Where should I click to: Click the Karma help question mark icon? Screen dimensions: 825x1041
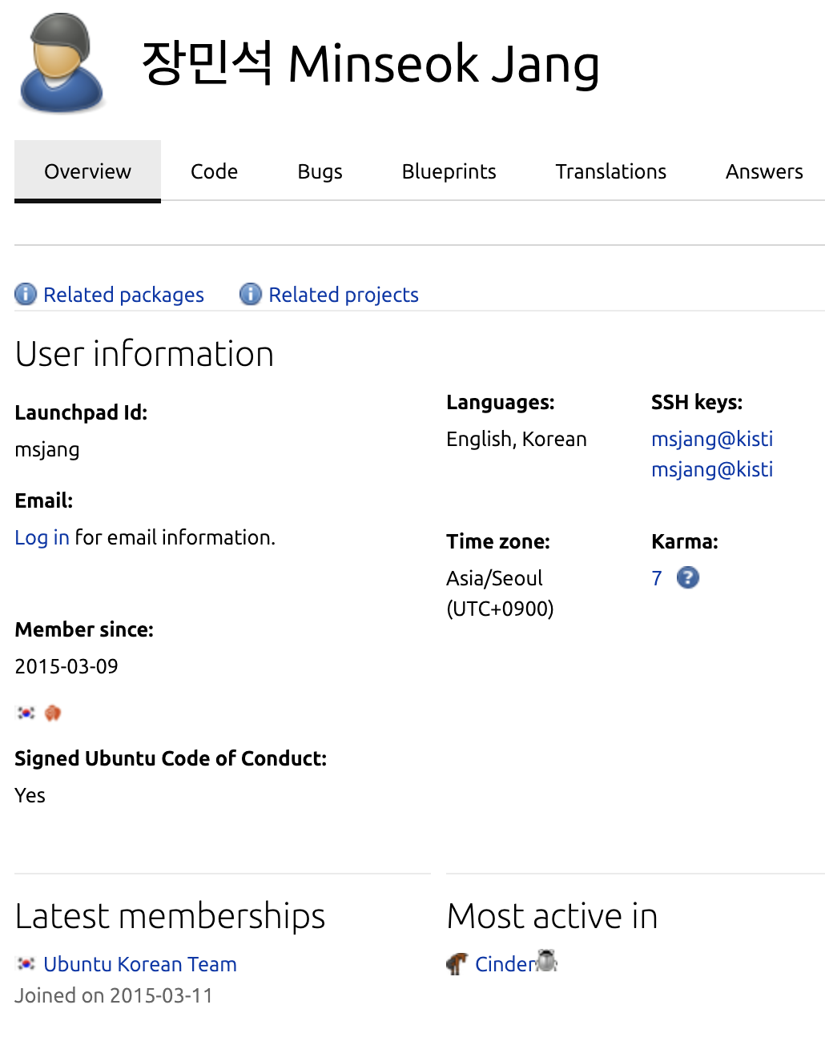coord(688,577)
